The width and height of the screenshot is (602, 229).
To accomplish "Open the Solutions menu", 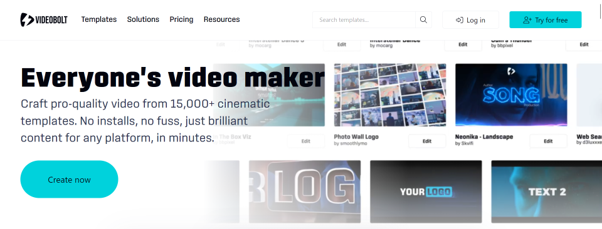I will 143,19.
